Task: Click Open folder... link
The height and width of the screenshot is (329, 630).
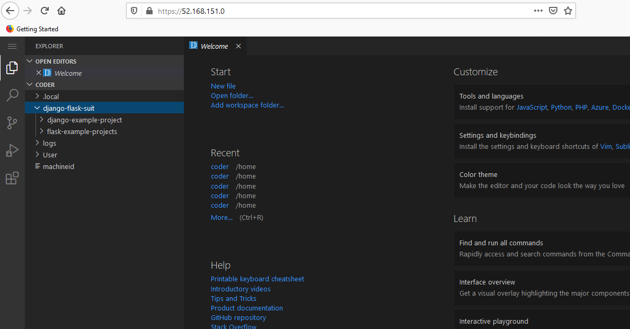Action: [x=232, y=95]
